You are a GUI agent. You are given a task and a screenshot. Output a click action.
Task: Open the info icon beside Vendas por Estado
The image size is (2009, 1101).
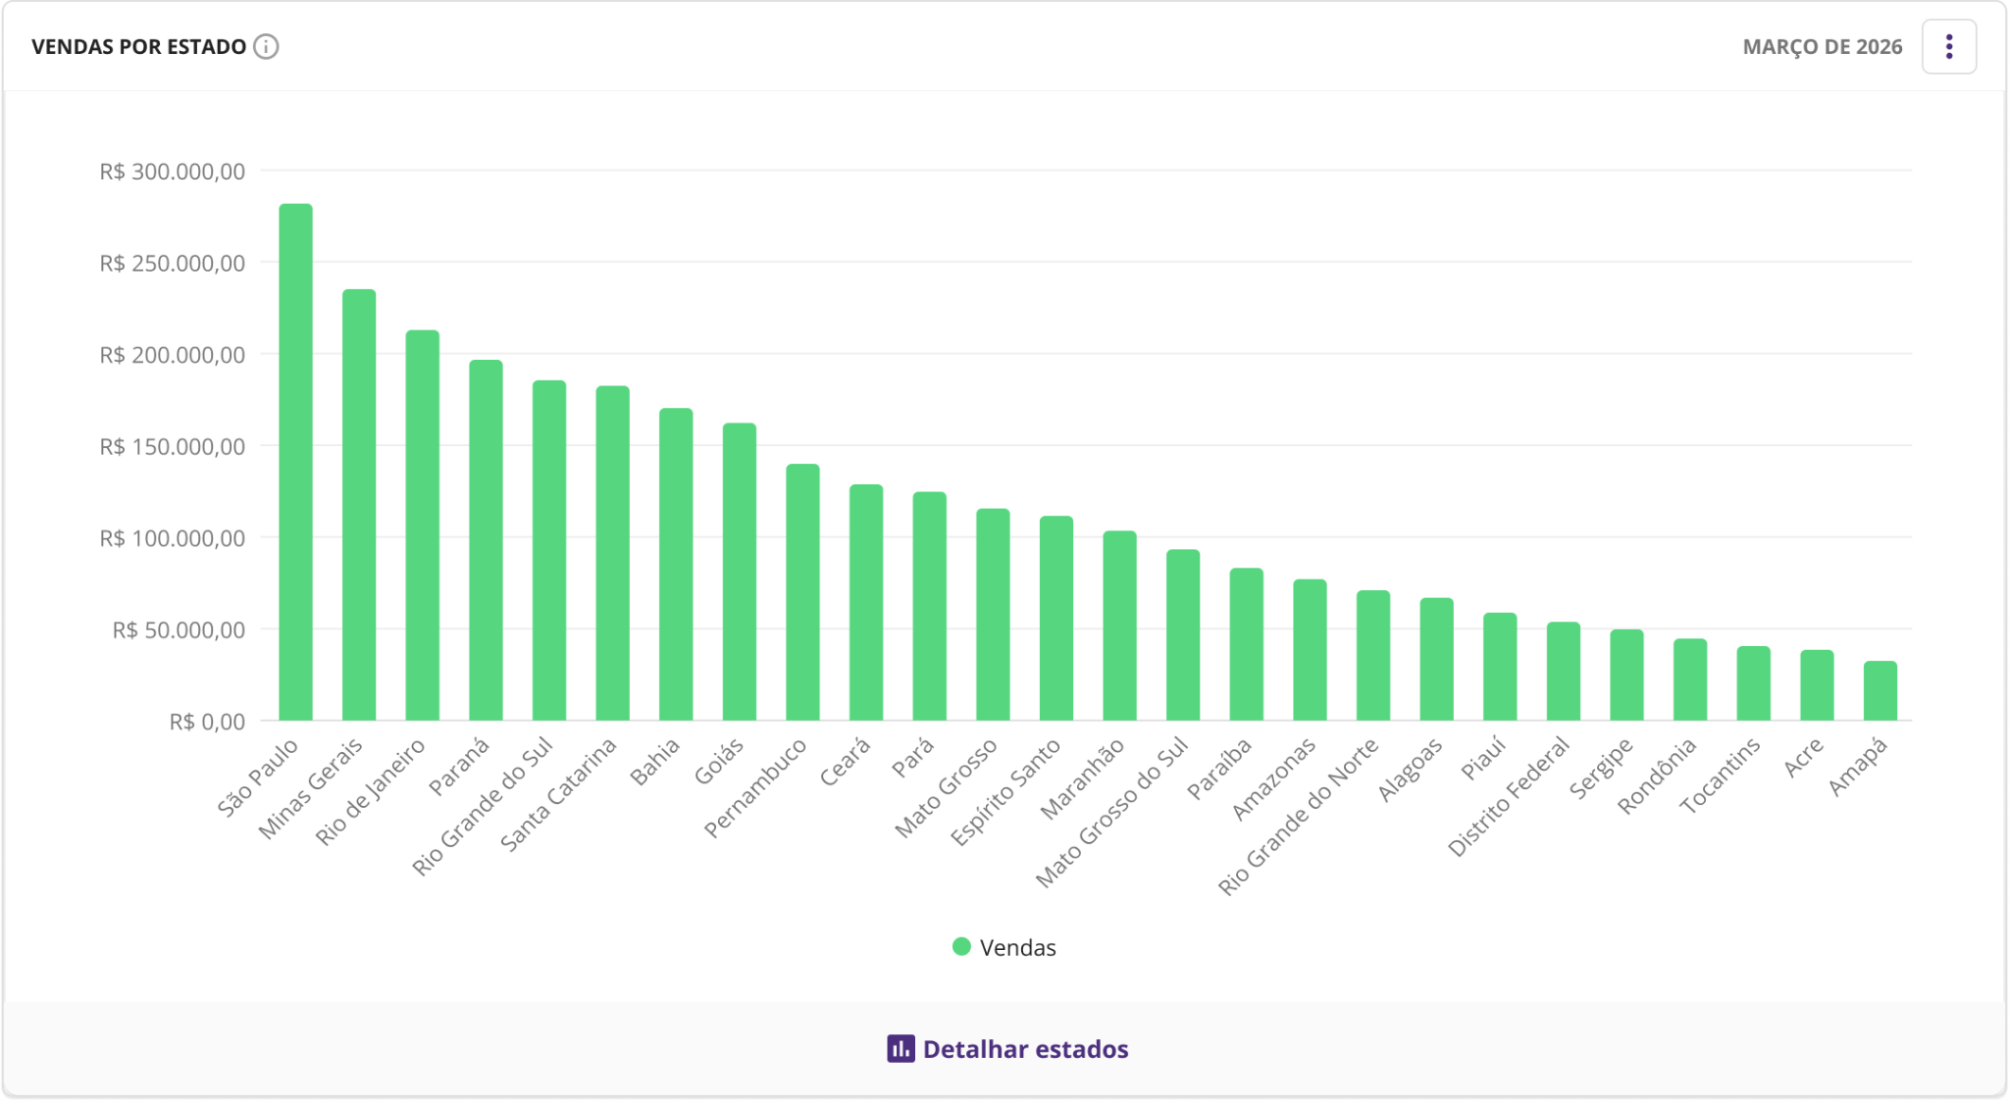[x=266, y=47]
